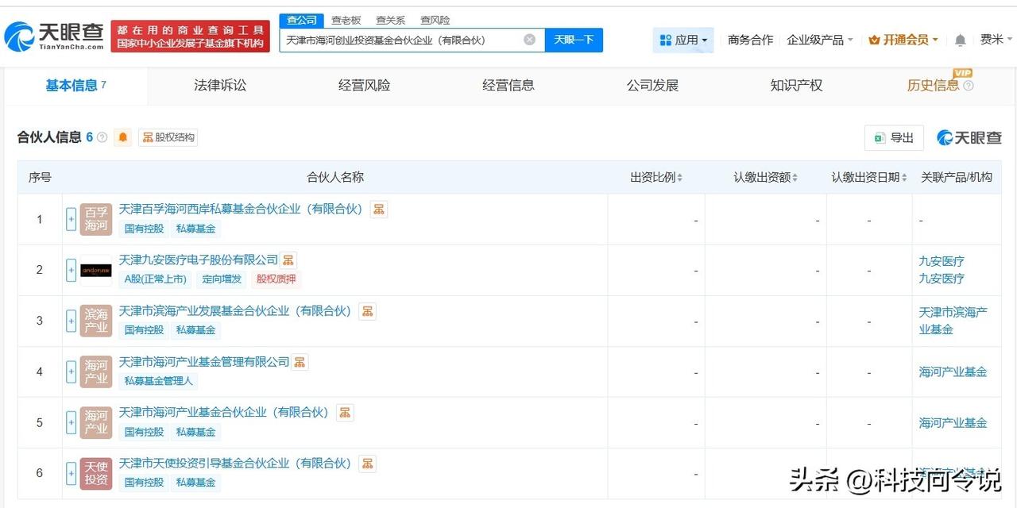Switch to 法律诉讼 tab
The image size is (1017, 508).
(x=220, y=86)
